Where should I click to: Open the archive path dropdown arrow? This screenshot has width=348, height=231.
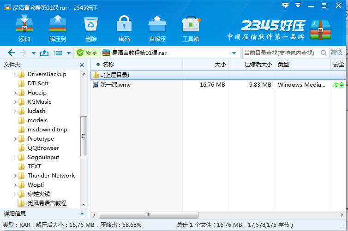click(x=234, y=53)
